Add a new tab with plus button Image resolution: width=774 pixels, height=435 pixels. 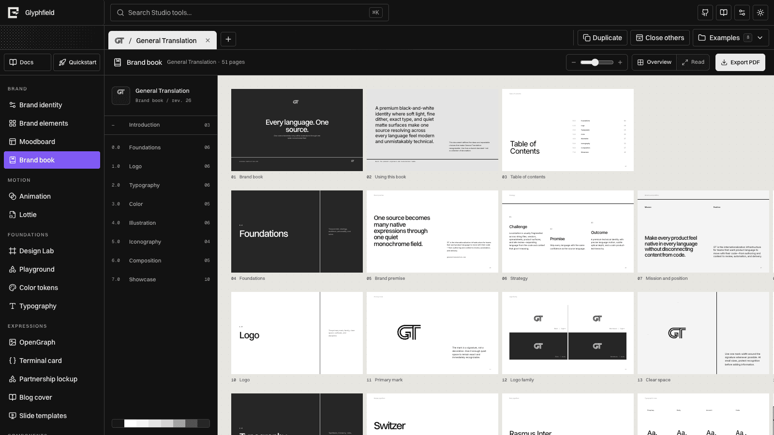(228, 39)
